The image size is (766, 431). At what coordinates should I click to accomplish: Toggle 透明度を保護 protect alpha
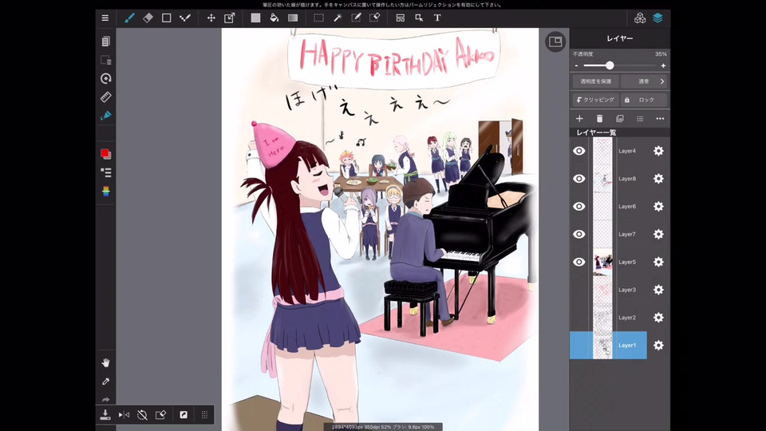pos(595,81)
